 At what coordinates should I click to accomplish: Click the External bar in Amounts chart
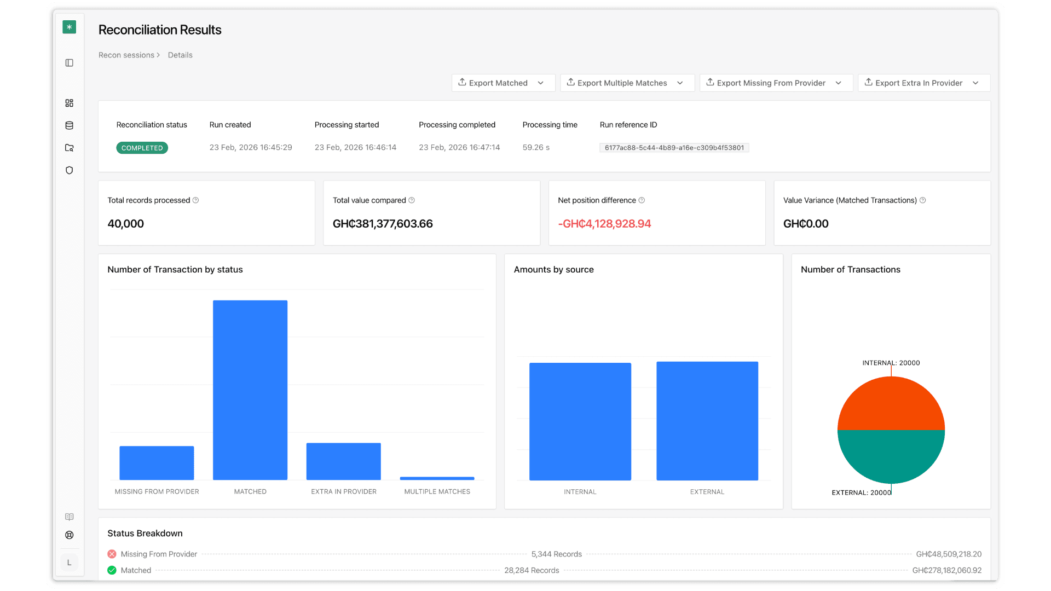point(707,421)
